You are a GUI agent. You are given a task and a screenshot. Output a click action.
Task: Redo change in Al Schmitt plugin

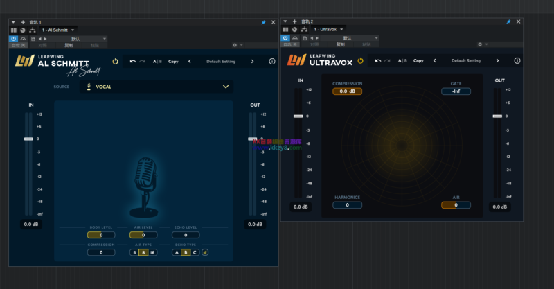[x=142, y=62]
